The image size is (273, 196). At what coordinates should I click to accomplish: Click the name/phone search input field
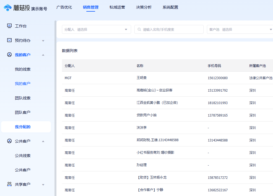[x=169, y=29]
